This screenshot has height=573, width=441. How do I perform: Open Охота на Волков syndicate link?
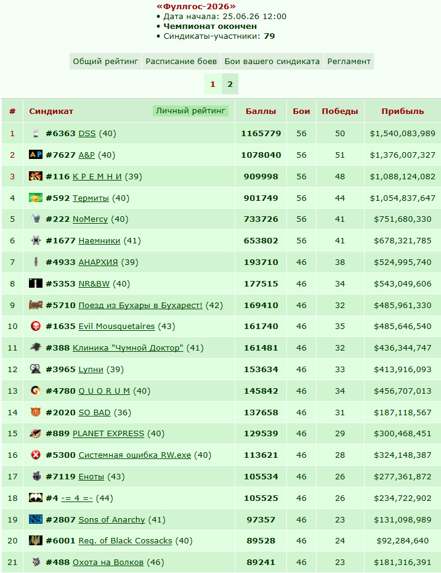click(x=108, y=562)
